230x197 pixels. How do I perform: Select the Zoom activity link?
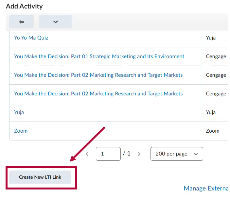(21, 131)
